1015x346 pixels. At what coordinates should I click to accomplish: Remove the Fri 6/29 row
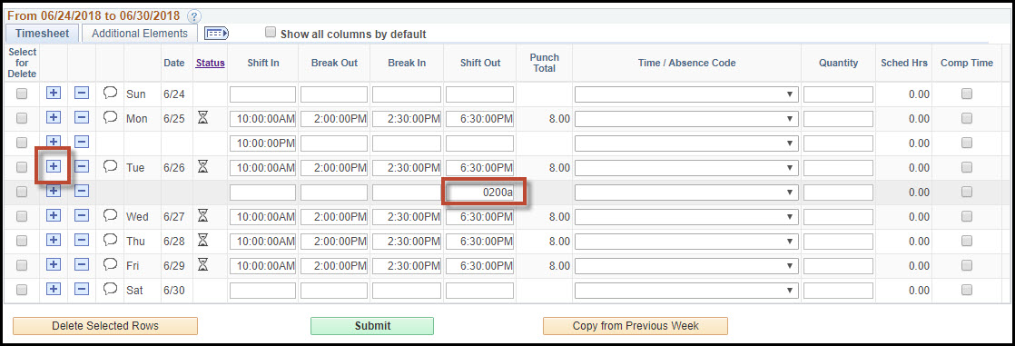(82, 265)
